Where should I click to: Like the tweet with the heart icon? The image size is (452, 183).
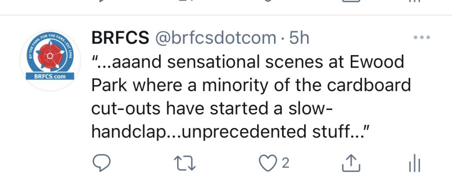click(271, 164)
